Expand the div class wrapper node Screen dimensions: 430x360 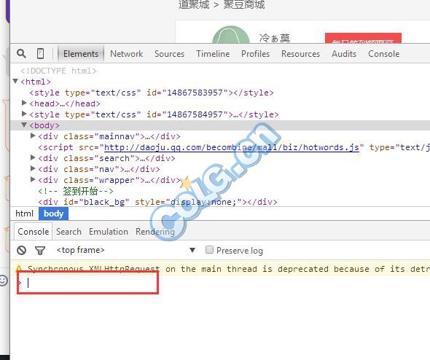coord(33,179)
